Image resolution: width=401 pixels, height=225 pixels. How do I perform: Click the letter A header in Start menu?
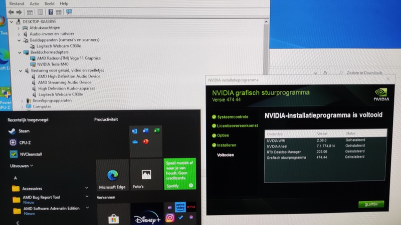[16, 178]
